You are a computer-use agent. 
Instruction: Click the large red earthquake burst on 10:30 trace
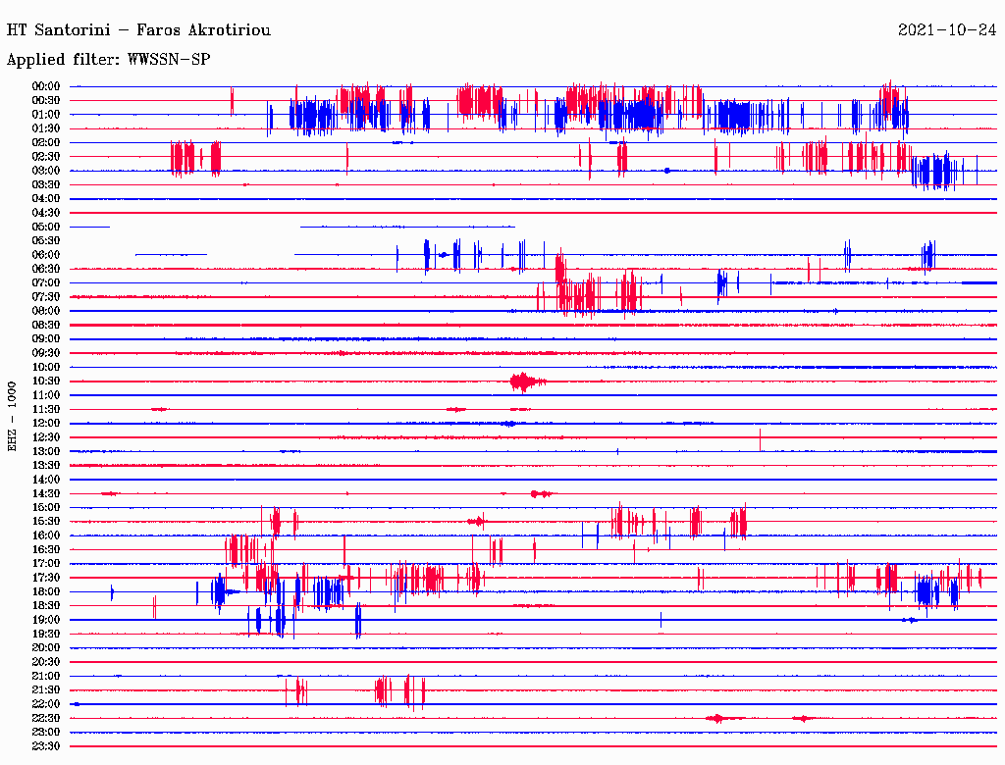(x=527, y=382)
